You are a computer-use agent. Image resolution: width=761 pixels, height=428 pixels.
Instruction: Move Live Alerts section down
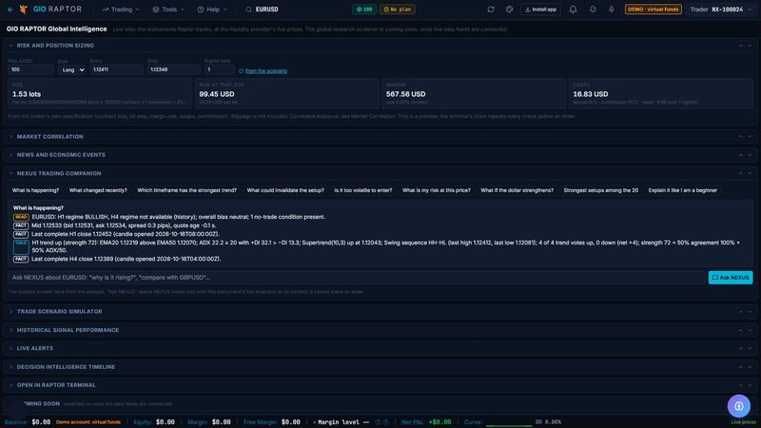coord(750,348)
